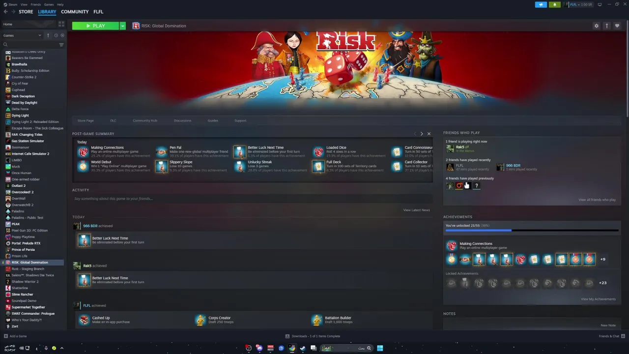Click View all friends who play
Screen dimensions: 629x354
[597, 200]
